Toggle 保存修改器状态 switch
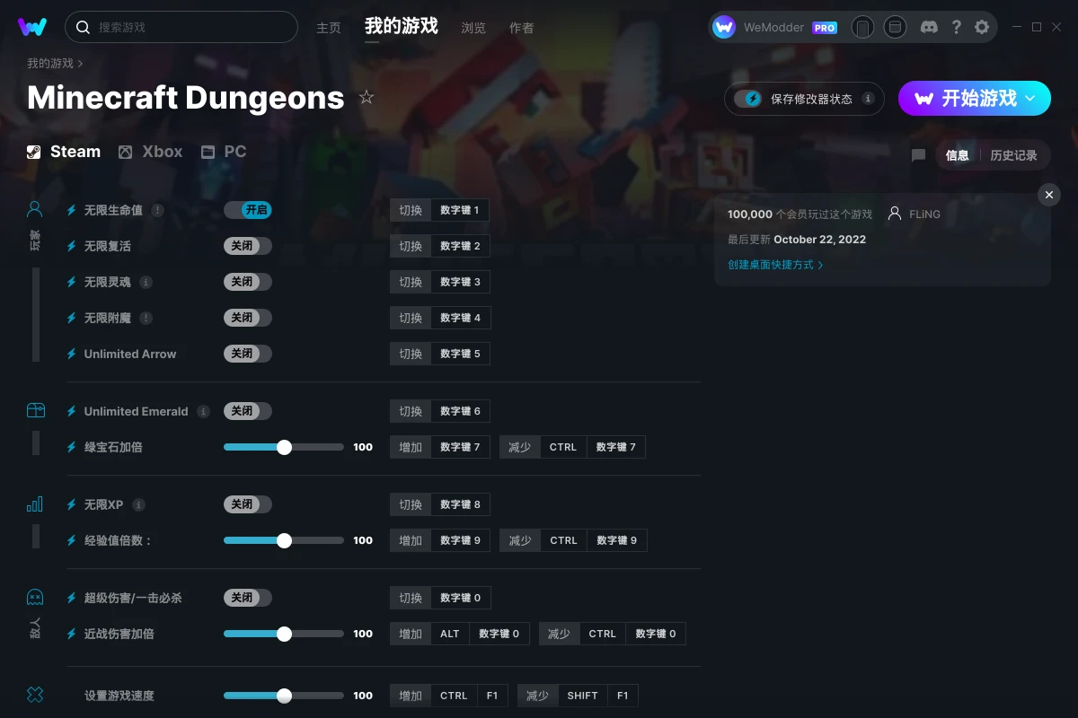This screenshot has width=1078, height=718. tap(748, 99)
